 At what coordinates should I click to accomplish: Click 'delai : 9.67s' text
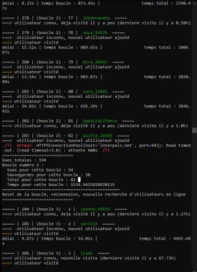tap(18, 239)
